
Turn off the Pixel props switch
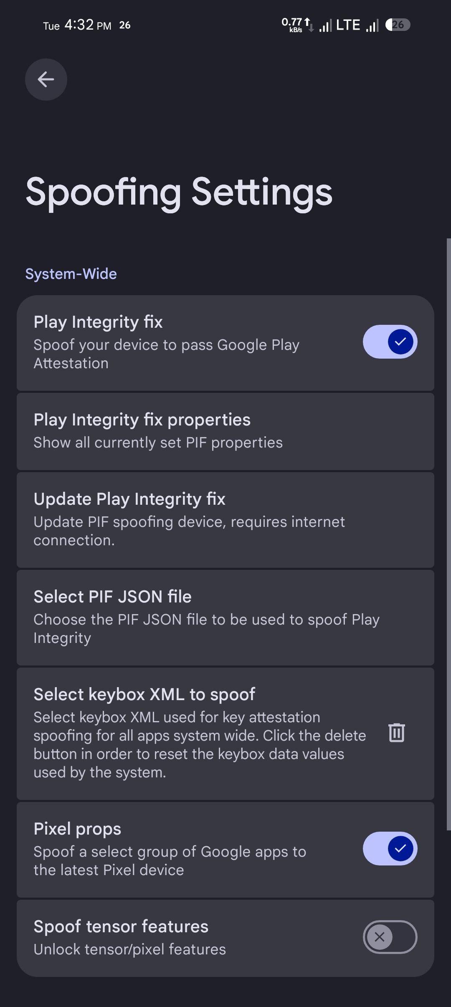click(390, 849)
